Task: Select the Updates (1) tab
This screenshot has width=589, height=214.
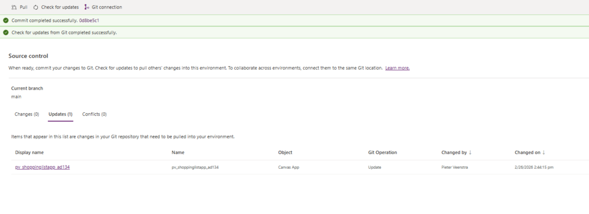Action: pyautogui.click(x=60, y=114)
